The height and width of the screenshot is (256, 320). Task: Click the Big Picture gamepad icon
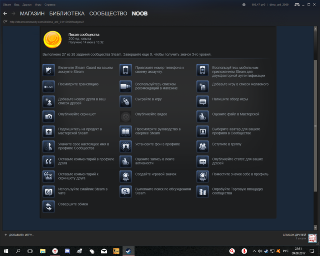(297, 4)
